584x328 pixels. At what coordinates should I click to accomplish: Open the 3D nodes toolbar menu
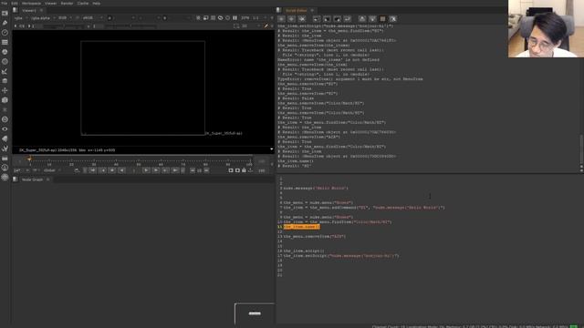click(x=5, y=100)
